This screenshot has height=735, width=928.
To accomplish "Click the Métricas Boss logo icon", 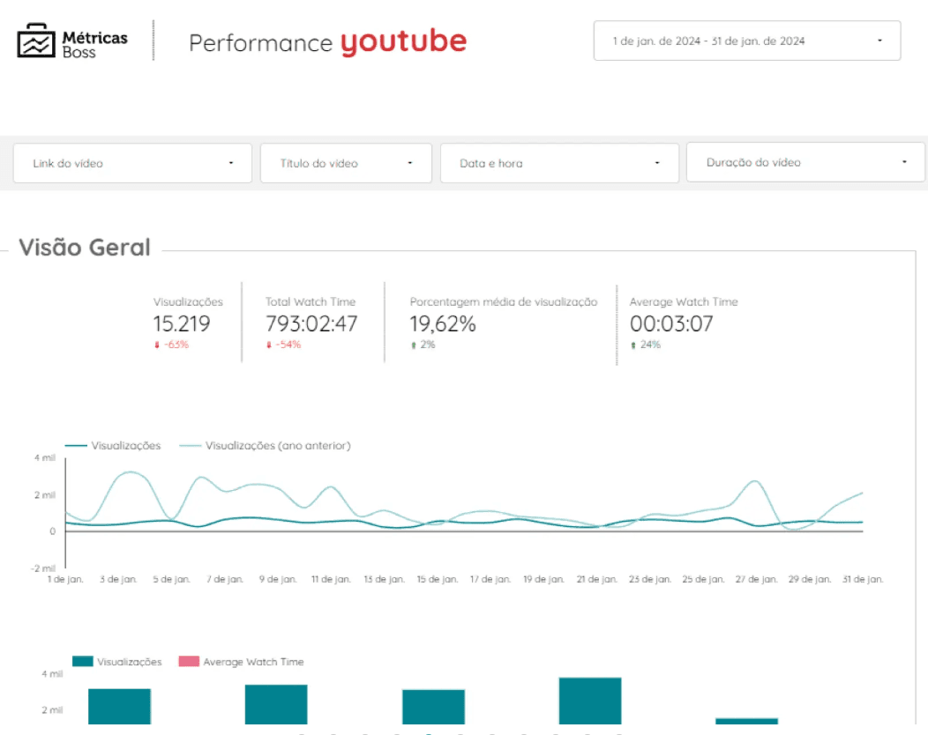I will pyautogui.click(x=34, y=39).
